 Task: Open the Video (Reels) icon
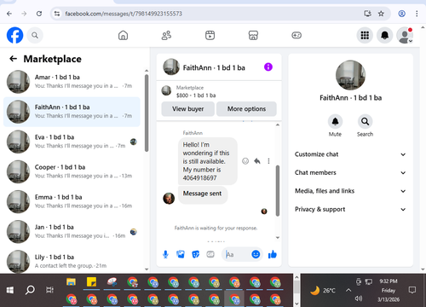[x=210, y=35]
